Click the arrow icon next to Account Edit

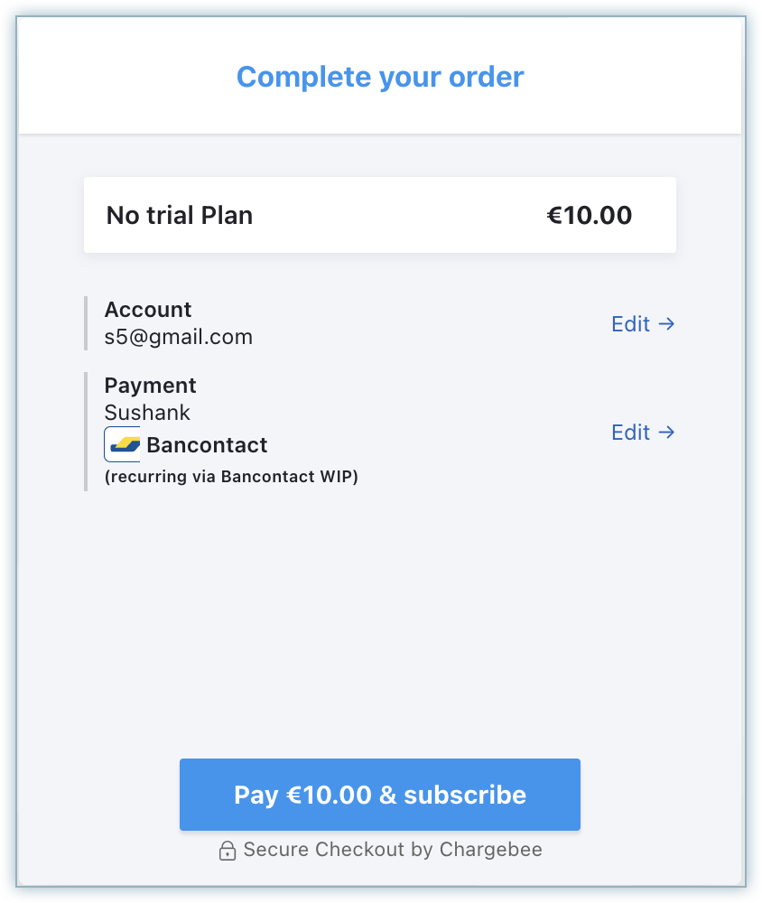tap(666, 324)
